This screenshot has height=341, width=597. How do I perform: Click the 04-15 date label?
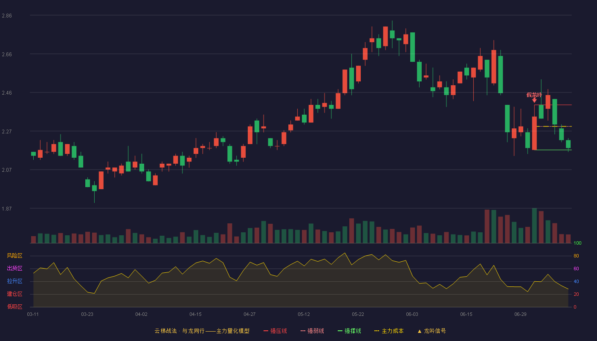click(195, 314)
